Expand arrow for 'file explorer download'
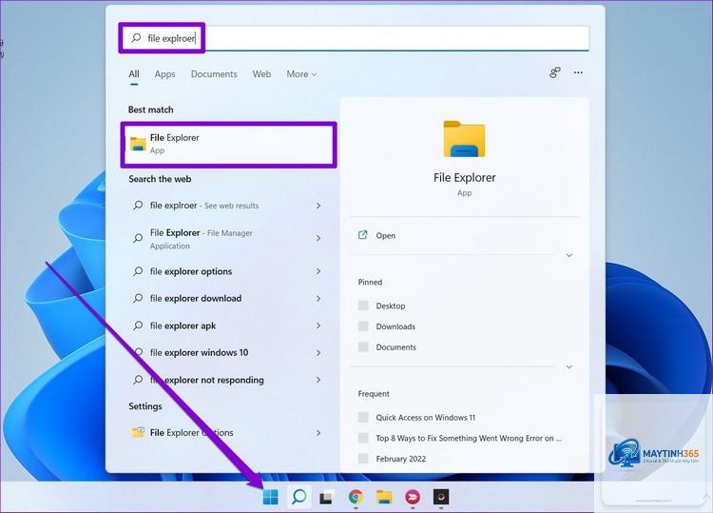The image size is (713, 513). point(318,299)
